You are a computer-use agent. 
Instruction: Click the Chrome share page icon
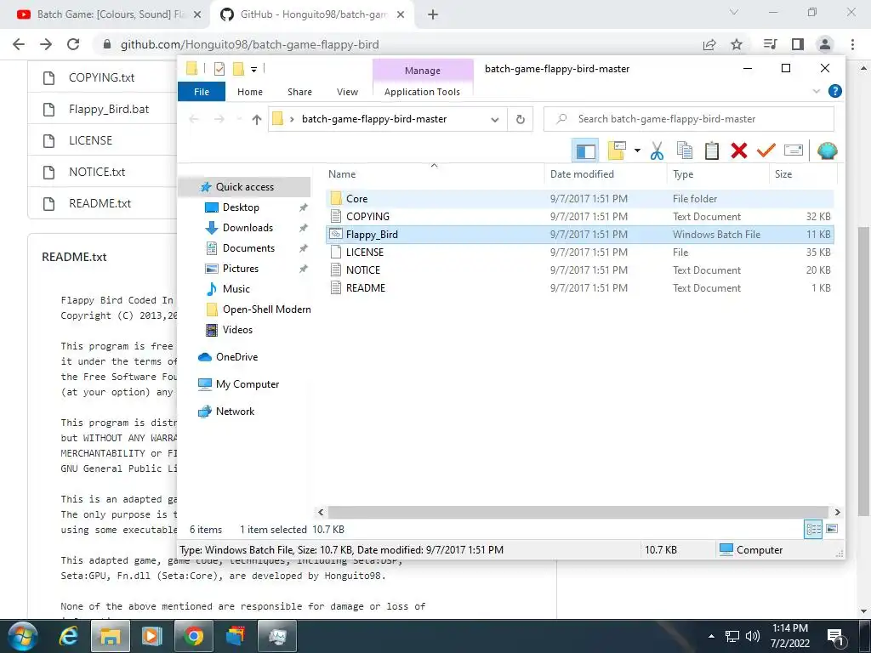pyautogui.click(x=709, y=44)
